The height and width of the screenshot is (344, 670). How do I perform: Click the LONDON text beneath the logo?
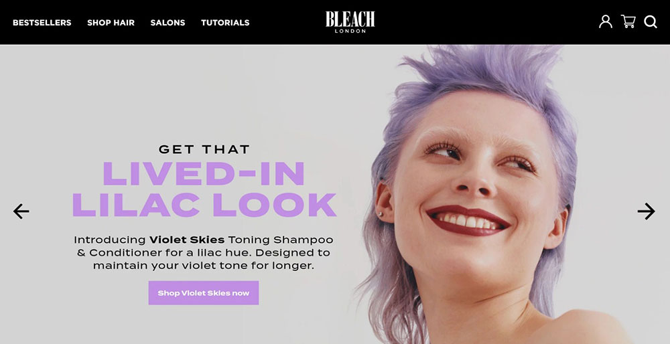350,31
